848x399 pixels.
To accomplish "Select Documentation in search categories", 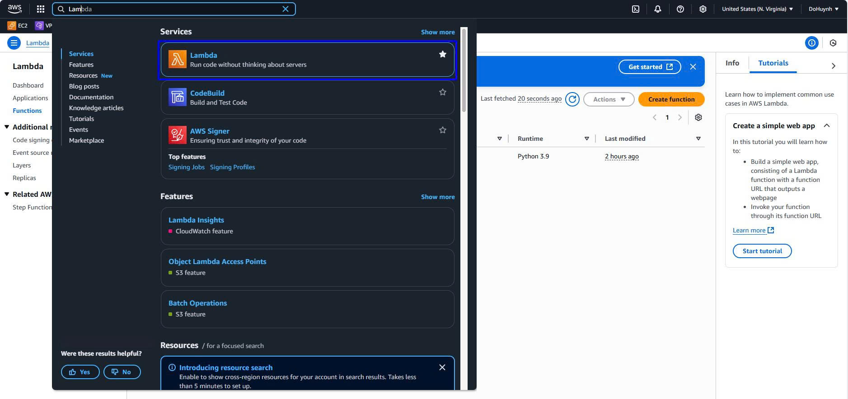I will tap(91, 97).
